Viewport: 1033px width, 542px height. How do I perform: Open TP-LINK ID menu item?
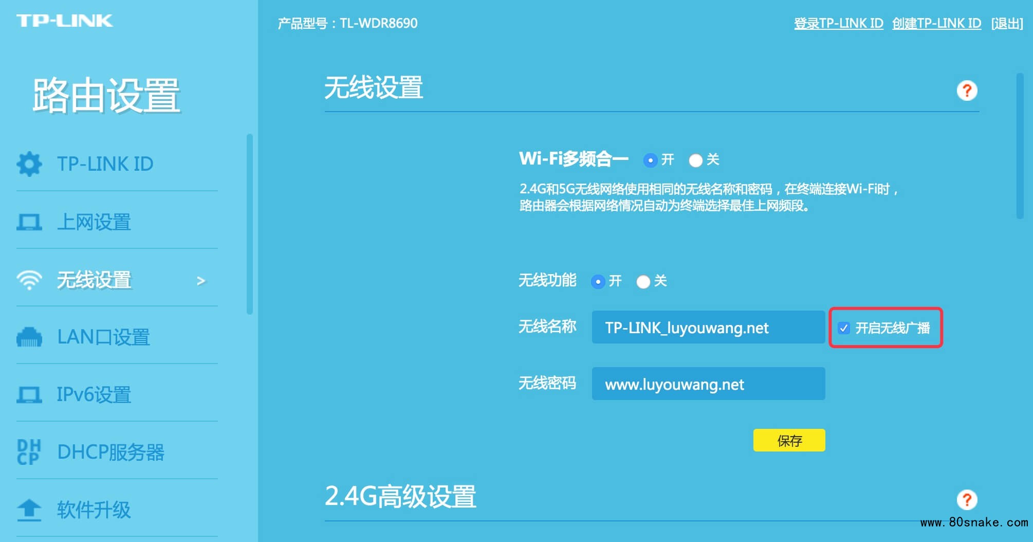click(x=105, y=164)
